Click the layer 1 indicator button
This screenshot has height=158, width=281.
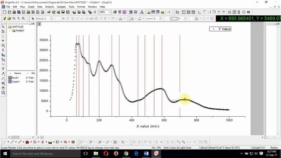[39, 24]
